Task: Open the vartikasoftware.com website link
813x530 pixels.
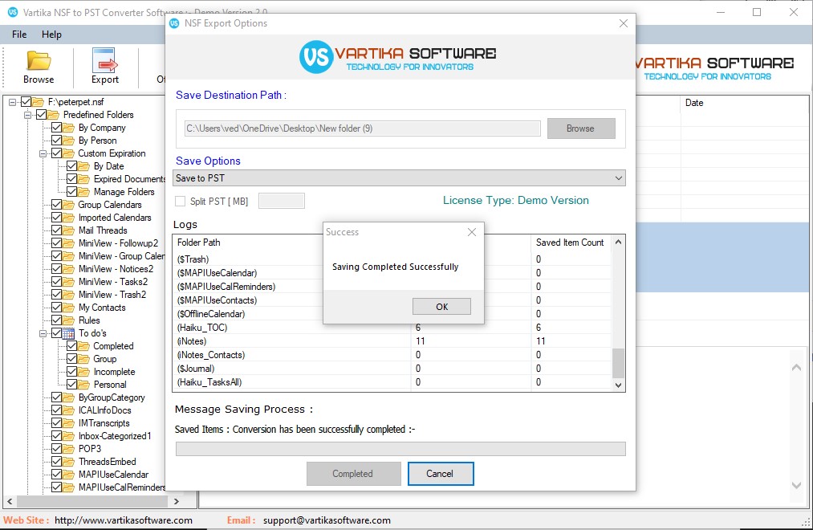Action: coord(124,520)
